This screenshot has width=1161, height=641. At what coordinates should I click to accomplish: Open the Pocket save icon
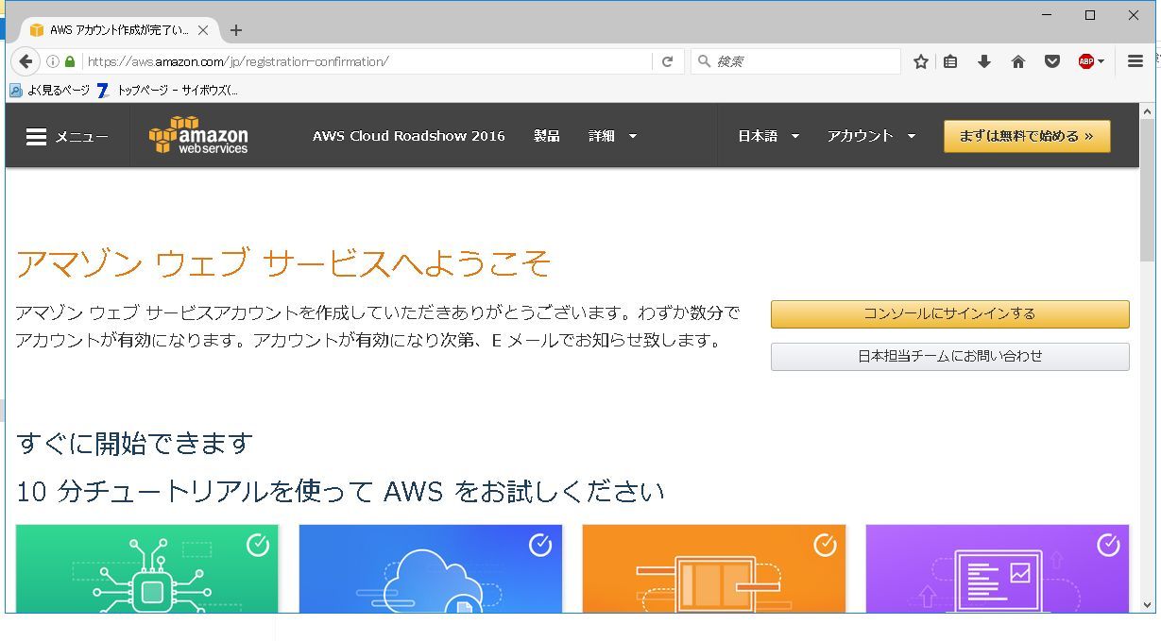(x=1051, y=61)
